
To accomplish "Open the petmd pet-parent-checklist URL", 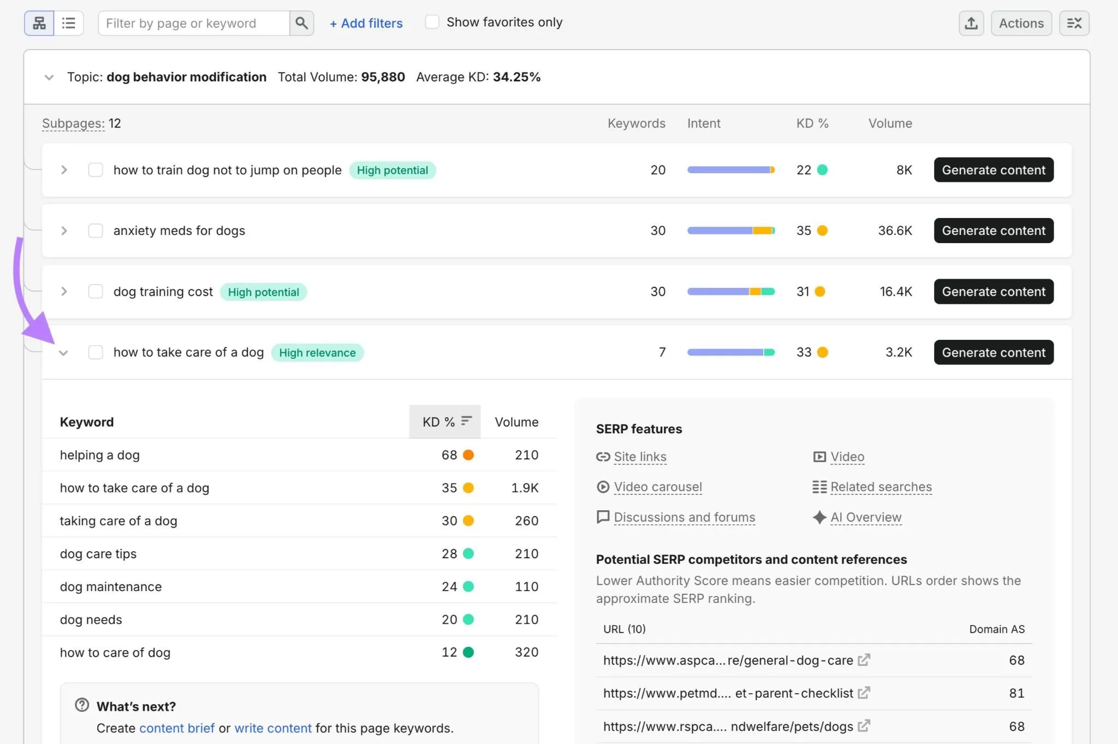I will [728, 693].
